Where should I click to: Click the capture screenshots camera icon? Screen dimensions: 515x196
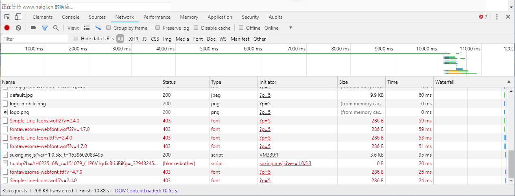[33, 28]
